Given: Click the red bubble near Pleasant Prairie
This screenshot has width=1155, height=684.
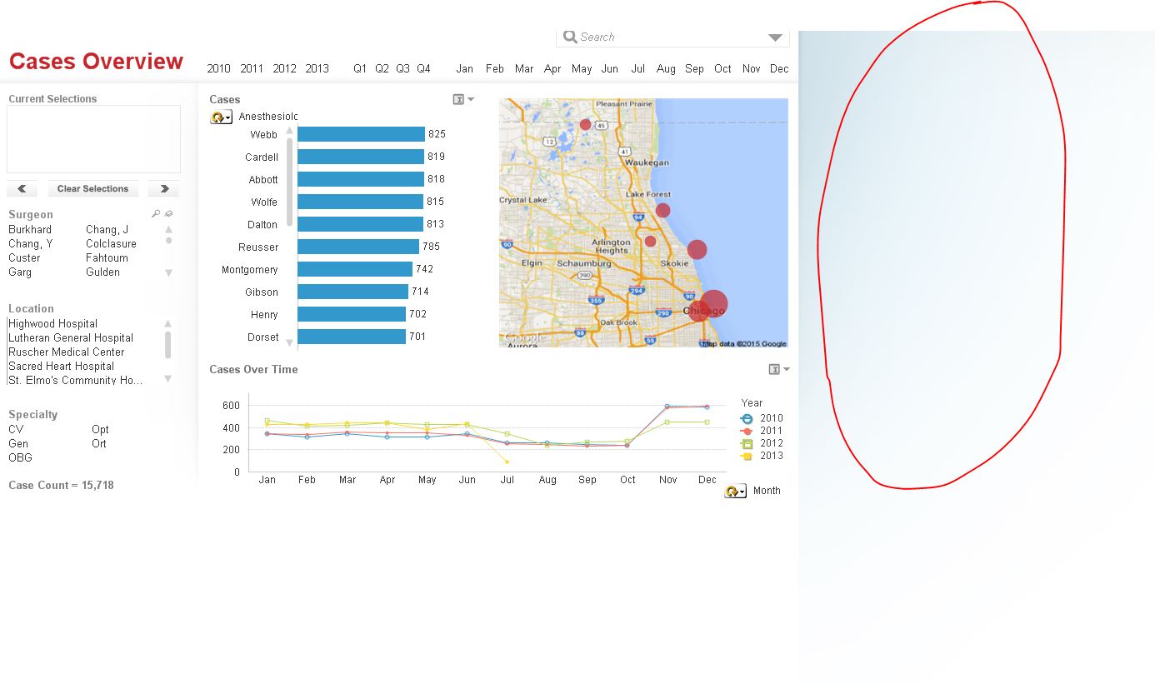Looking at the screenshot, I should (x=585, y=124).
